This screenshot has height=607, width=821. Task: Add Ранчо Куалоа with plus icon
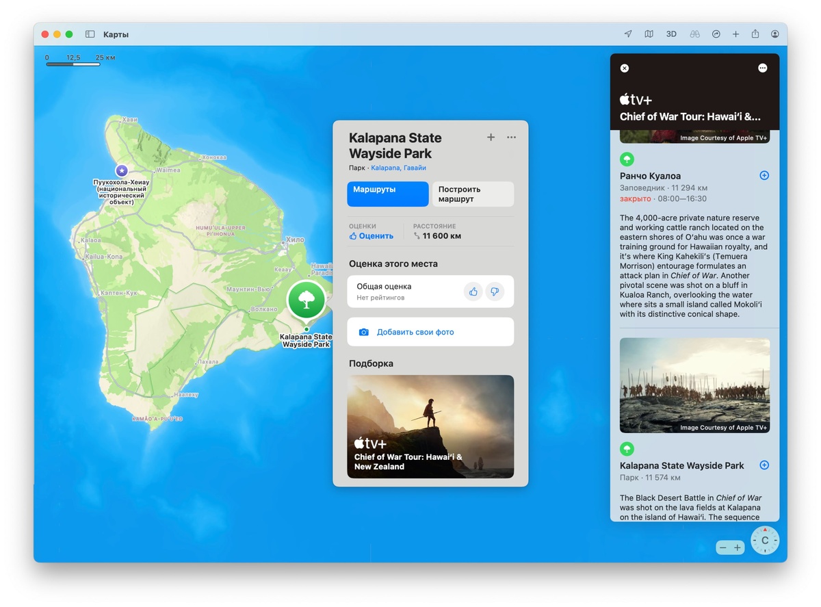click(x=764, y=176)
